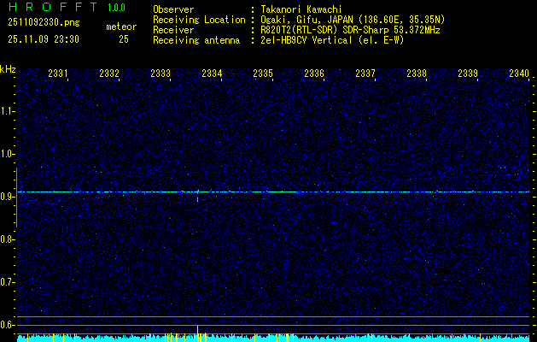Click the date stamp 25.11.09 23:30
The width and height of the screenshot is (537, 342).
[x=44, y=39]
